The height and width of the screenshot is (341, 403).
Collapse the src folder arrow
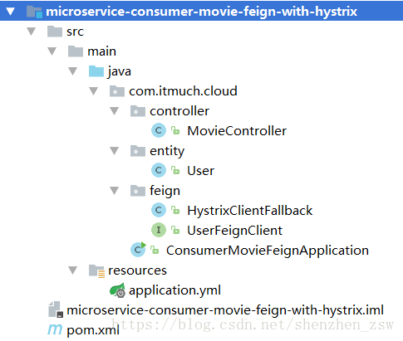(x=32, y=32)
